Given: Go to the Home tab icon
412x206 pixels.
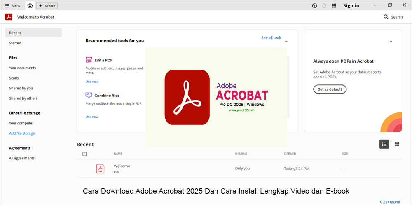Looking at the screenshot, I should [30, 5].
